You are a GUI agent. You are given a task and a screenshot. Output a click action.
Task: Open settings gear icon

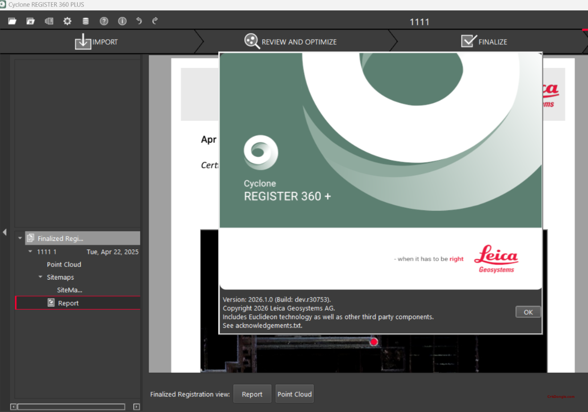point(67,21)
